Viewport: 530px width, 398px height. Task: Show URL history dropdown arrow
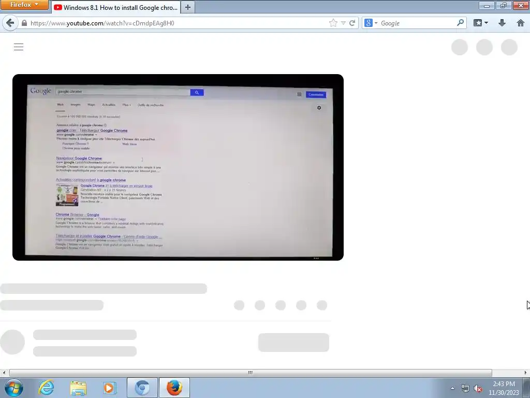pos(343,23)
